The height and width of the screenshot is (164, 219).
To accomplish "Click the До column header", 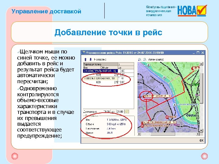I will pyautogui.click(x=126, y=67).
